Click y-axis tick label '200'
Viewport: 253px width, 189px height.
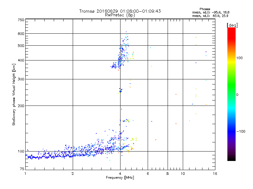click(x=21, y=106)
